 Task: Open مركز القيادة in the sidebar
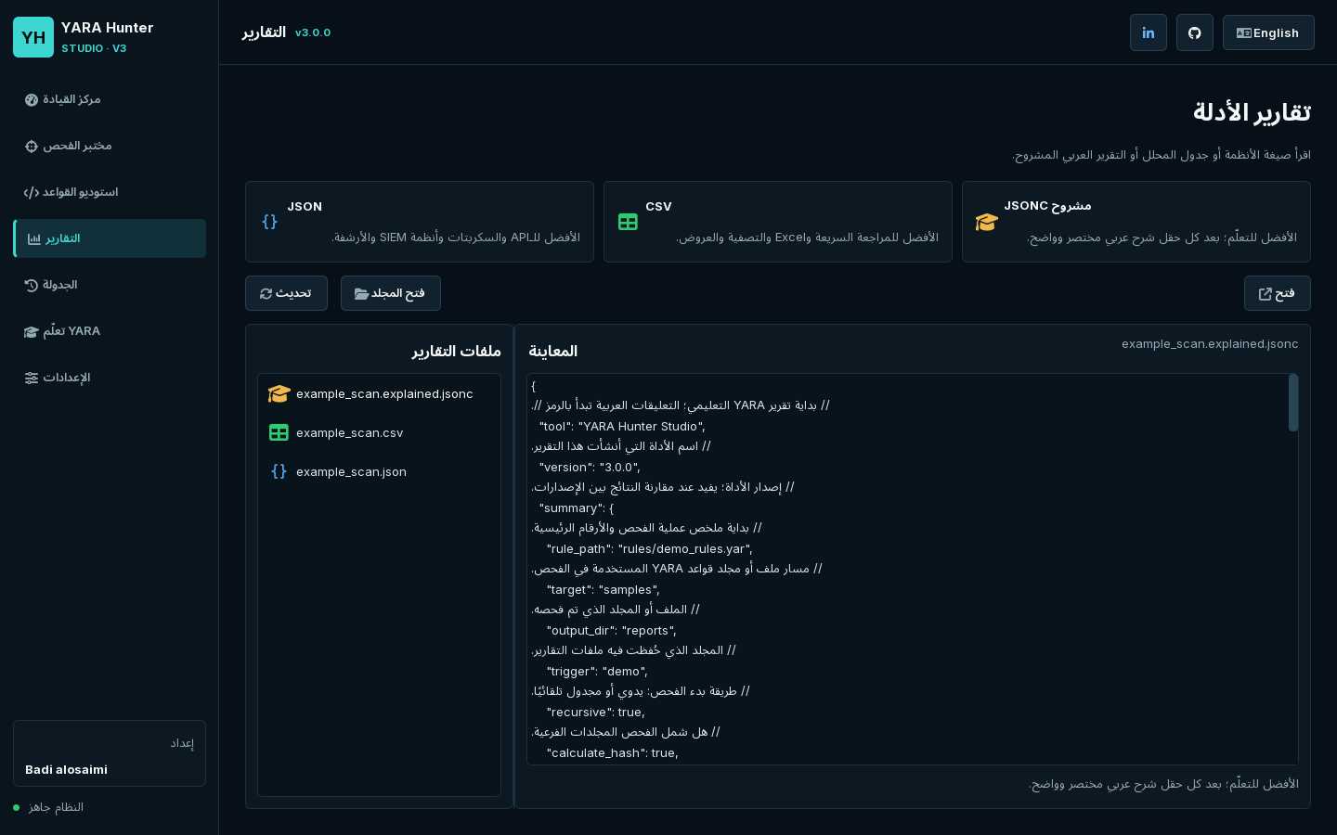tap(110, 99)
